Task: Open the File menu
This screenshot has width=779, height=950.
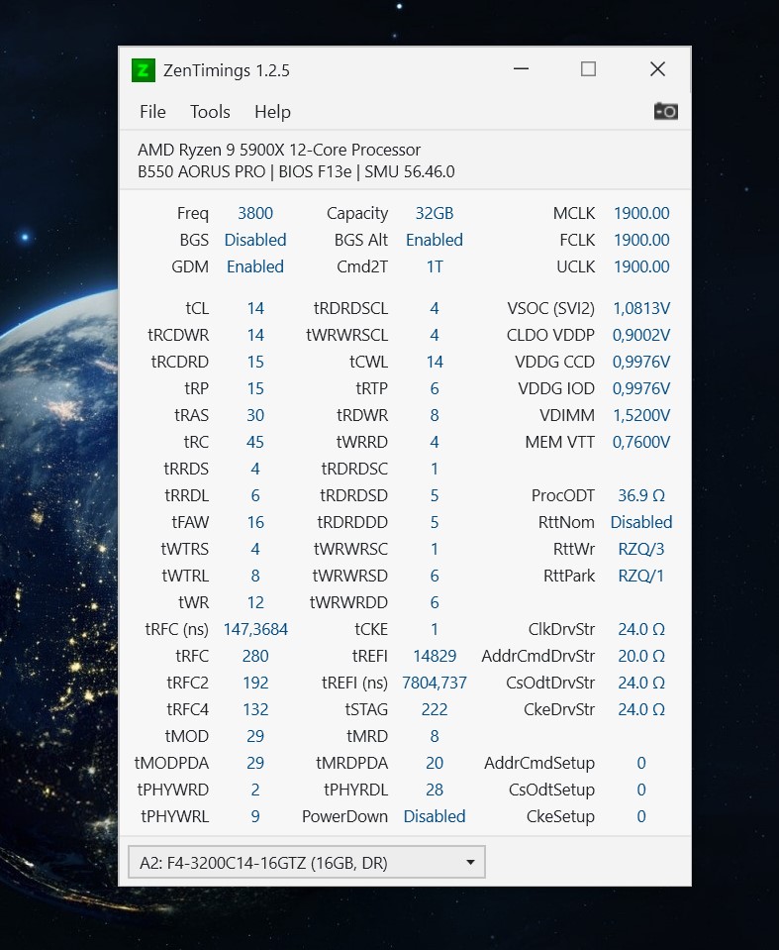Action: tap(152, 112)
